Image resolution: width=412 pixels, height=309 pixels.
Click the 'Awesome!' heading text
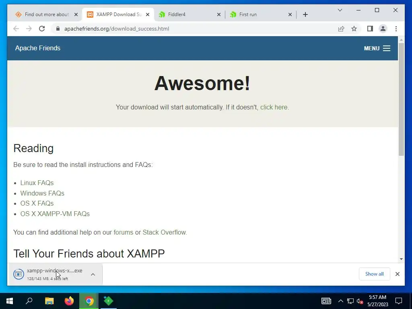(x=202, y=83)
